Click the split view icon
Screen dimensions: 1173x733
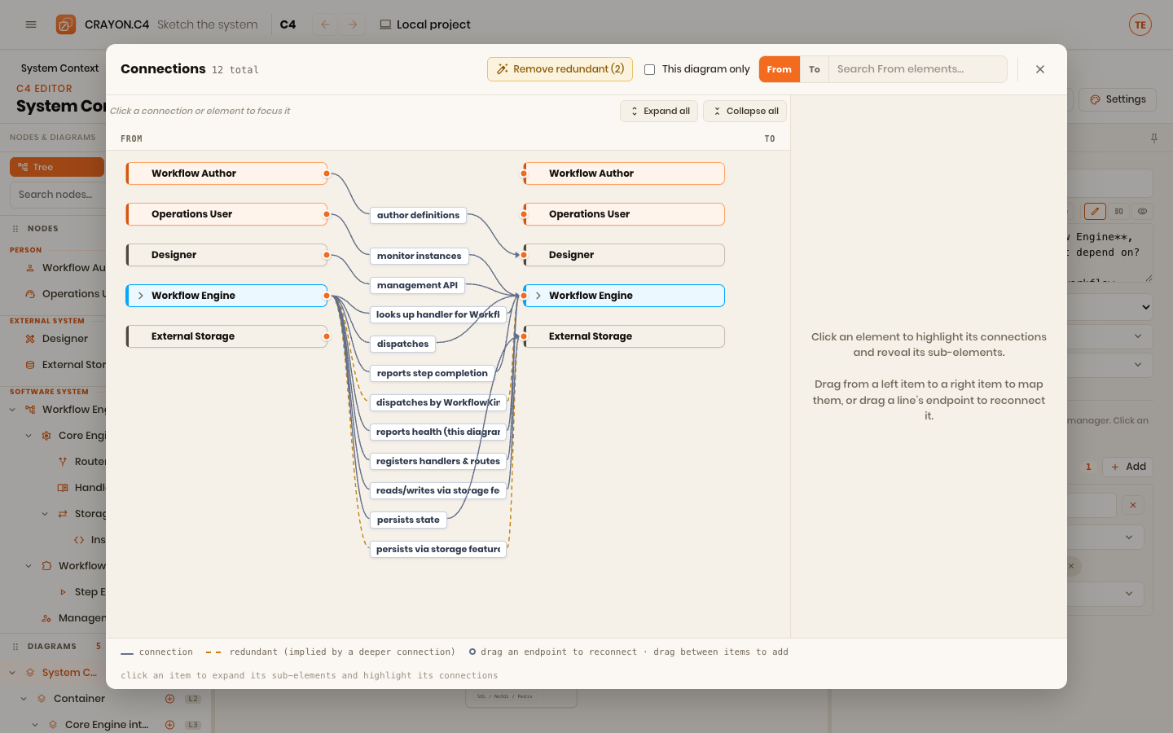pos(1119,211)
